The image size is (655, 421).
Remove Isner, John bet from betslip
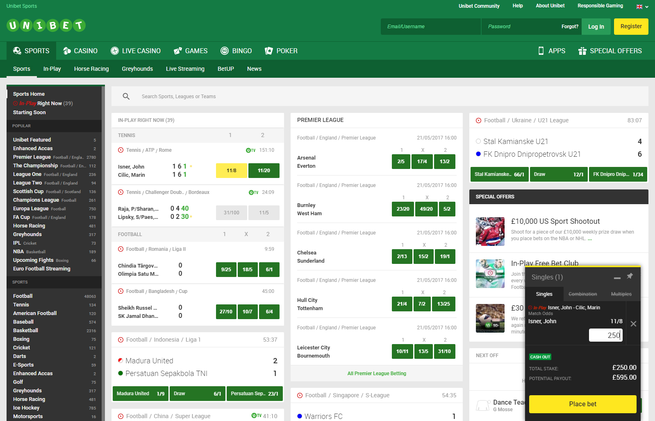(x=633, y=324)
